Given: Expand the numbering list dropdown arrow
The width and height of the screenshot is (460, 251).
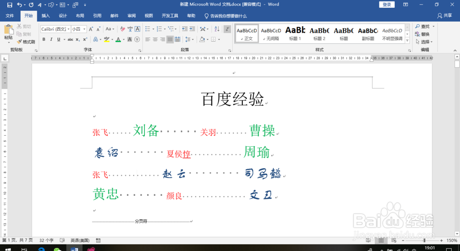Looking at the screenshot, I should (165, 29).
